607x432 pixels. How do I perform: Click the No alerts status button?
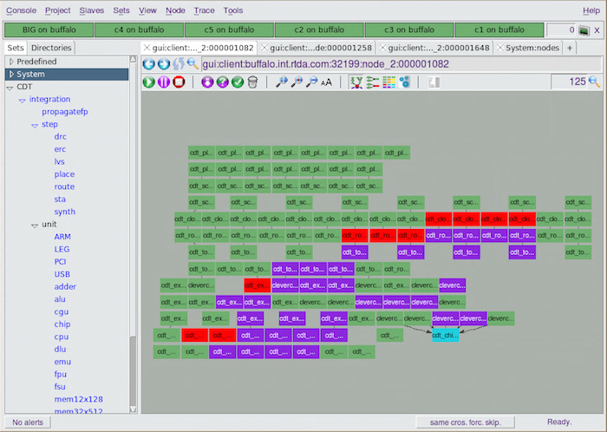pos(28,422)
